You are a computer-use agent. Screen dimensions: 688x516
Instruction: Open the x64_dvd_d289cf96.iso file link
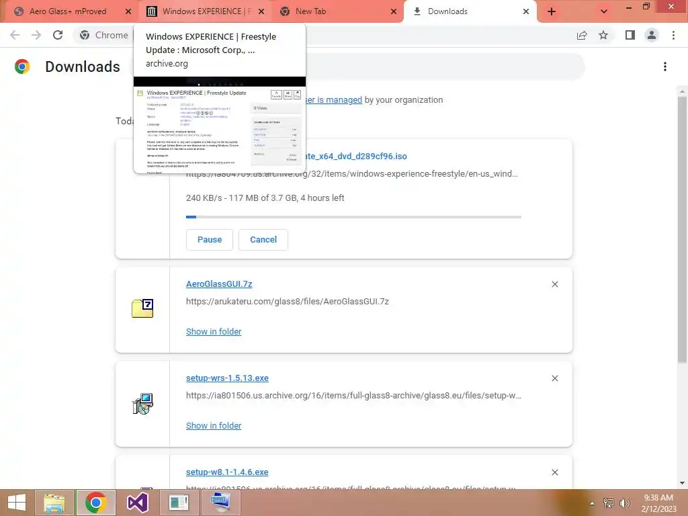pos(356,156)
